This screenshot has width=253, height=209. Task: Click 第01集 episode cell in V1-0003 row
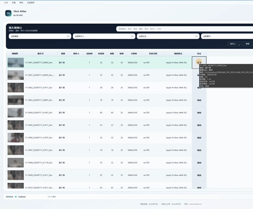62,100
